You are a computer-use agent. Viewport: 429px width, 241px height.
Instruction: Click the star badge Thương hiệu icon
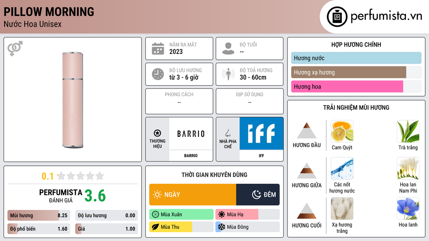point(158,133)
